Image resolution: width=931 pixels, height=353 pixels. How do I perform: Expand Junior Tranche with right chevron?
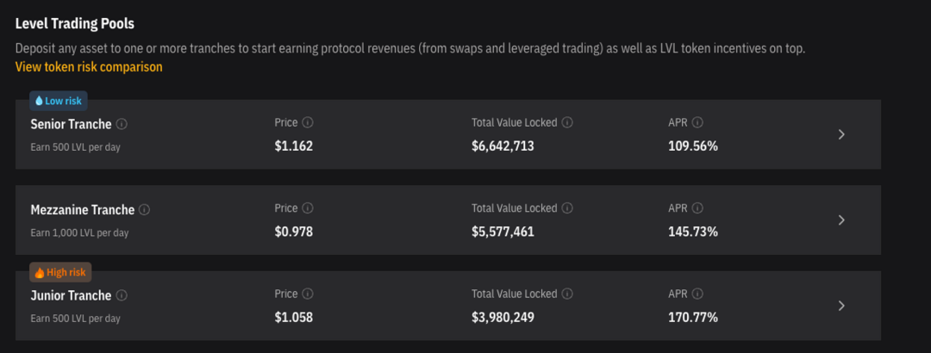(x=841, y=306)
